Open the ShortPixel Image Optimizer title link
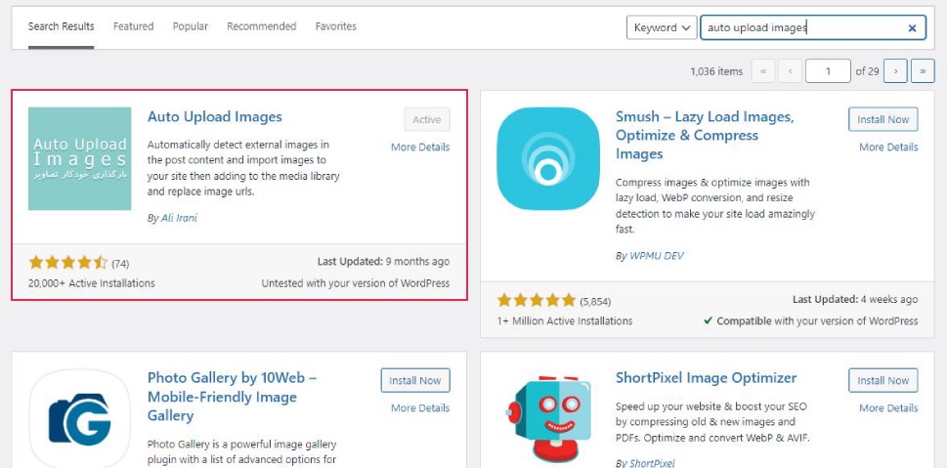Viewport: 947px width, 468px height. pyautogui.click(x=706, y=378)
